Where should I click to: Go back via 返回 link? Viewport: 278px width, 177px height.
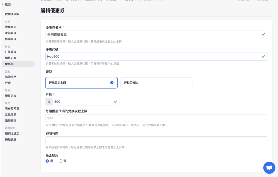tap(8, 4)
